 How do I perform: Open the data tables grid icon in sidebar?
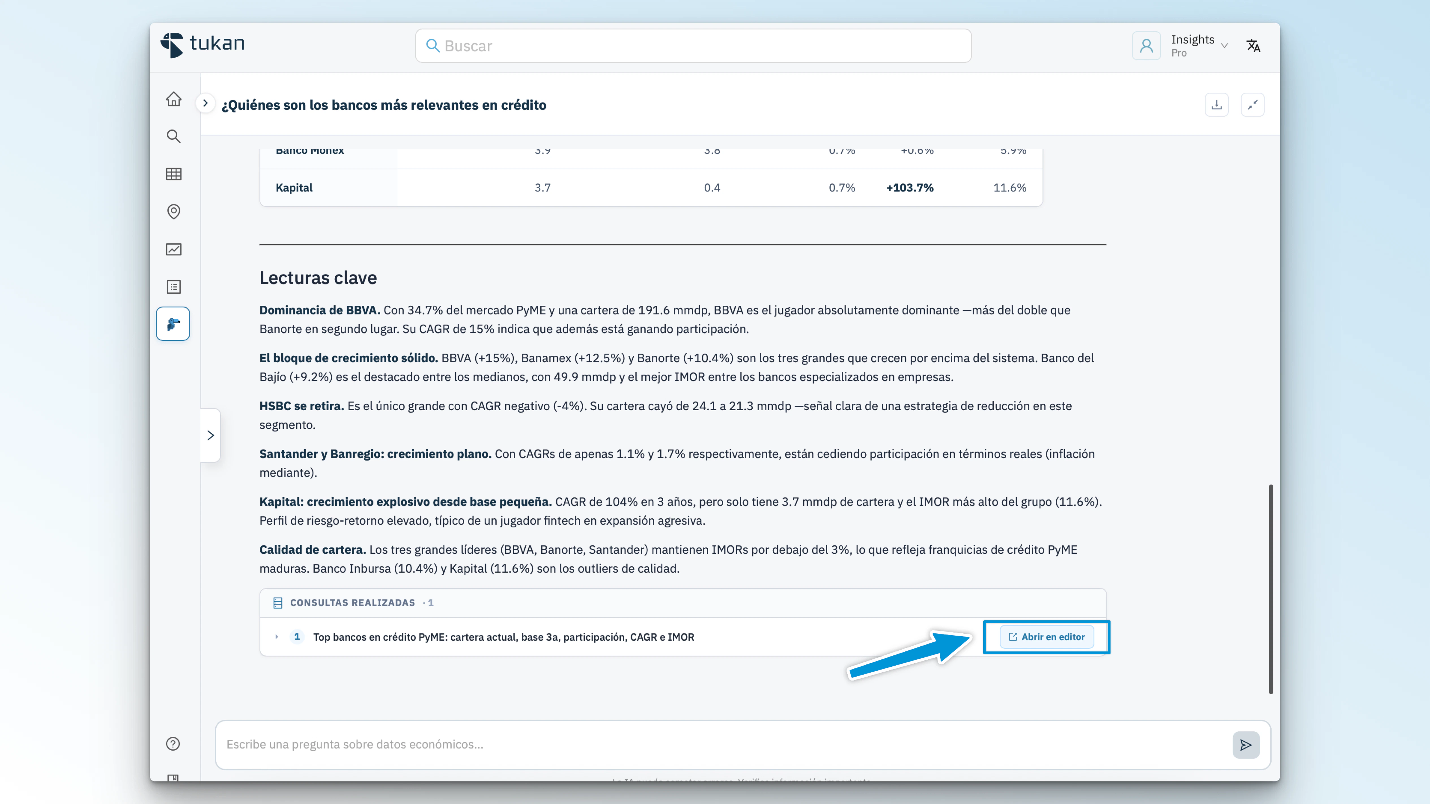click(x=174, y=174)
